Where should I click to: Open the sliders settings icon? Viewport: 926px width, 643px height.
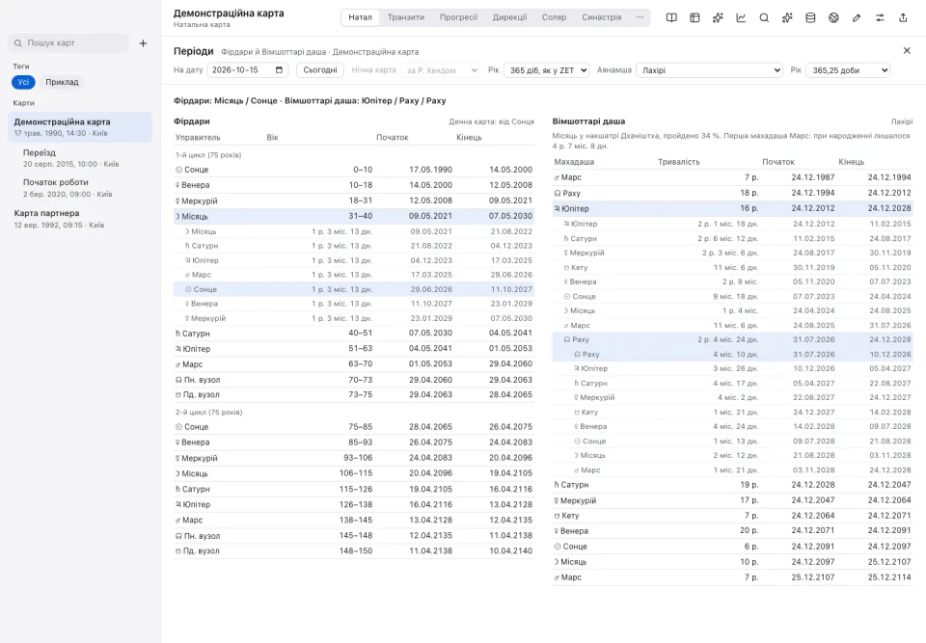pyautogui.click(x=880, y=17)
